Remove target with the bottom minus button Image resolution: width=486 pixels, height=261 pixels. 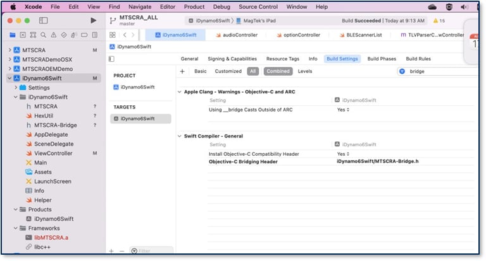pos(121,251)
